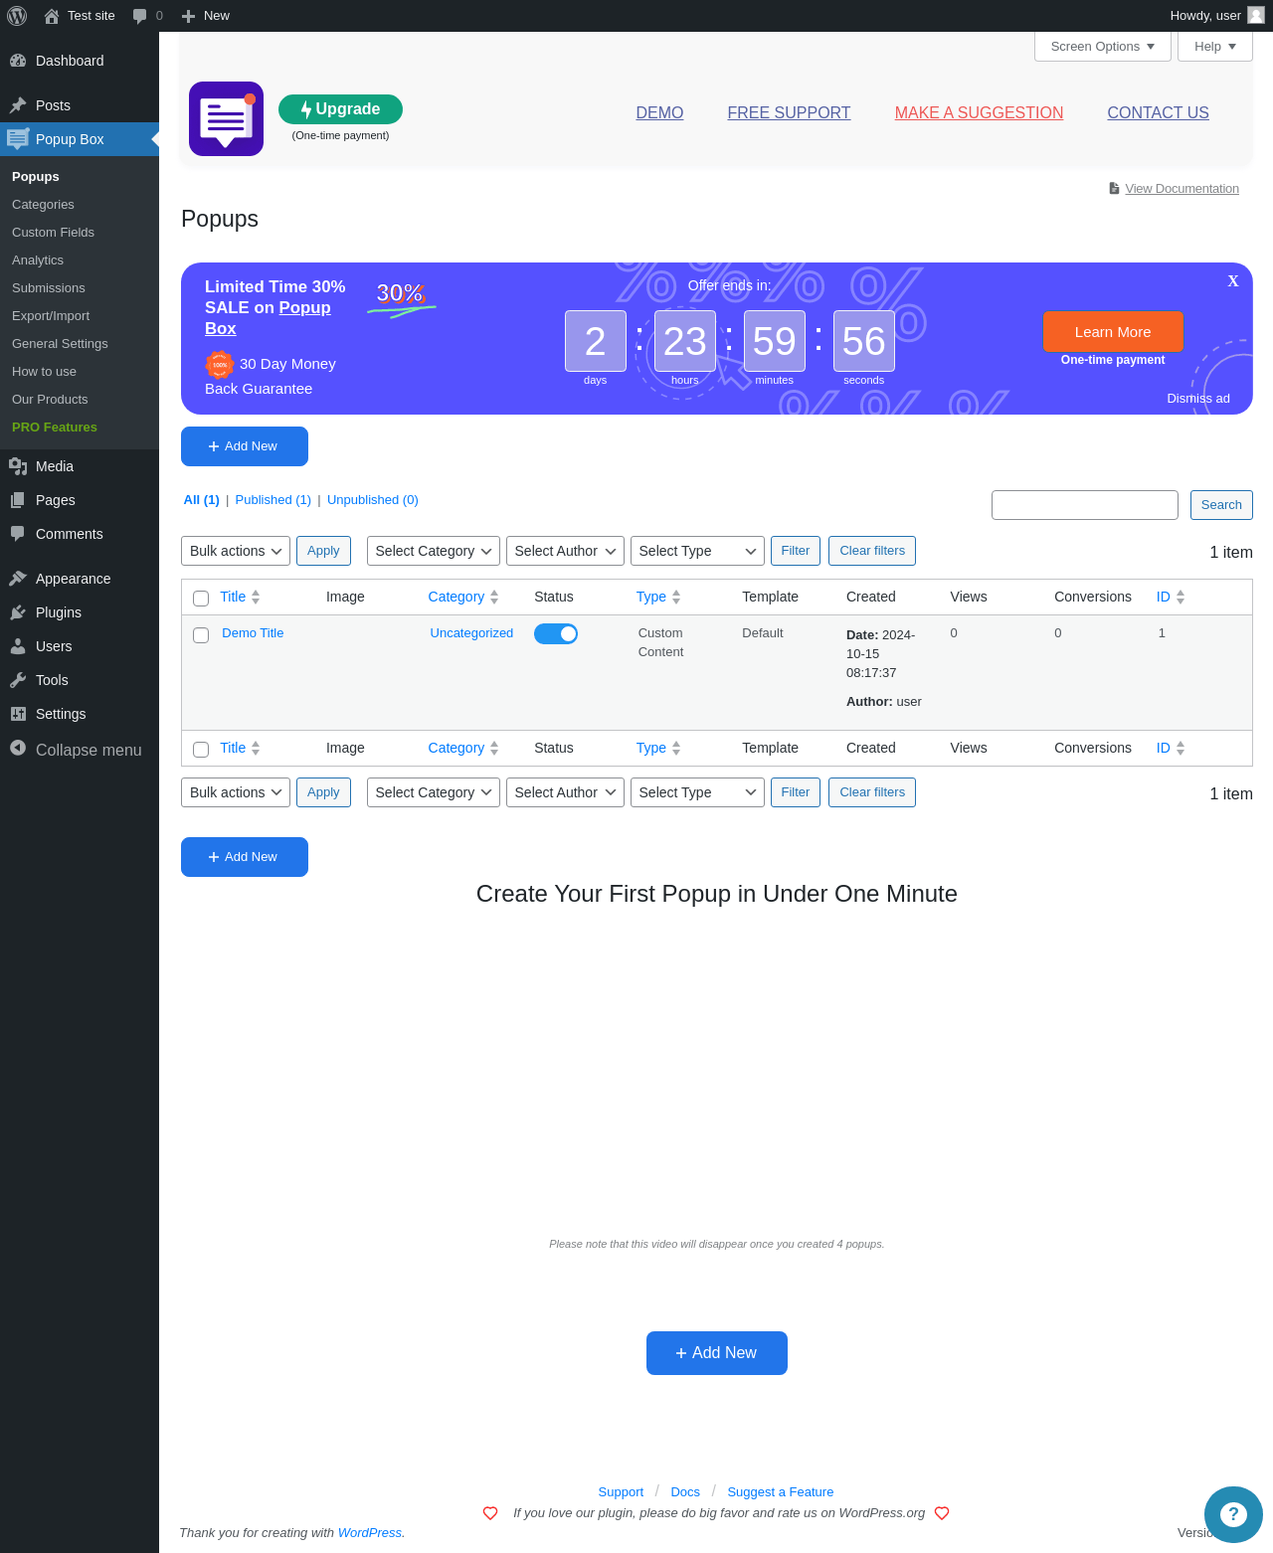Open the Custom Fields submenu item
The height and width of the screenshot is (1553, 1273).
(x=53, y=233)
